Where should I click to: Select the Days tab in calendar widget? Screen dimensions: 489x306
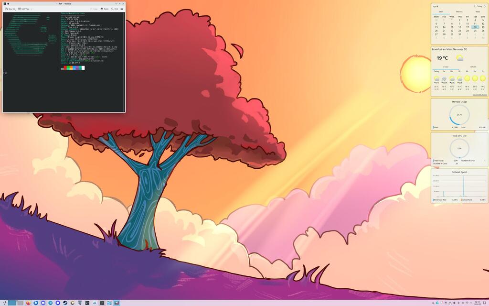click(441, 12)
